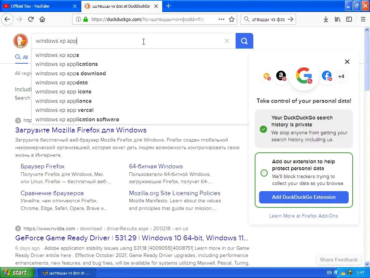
Task: Open the Firefox hamburger menu
Action: pos(363,20)
